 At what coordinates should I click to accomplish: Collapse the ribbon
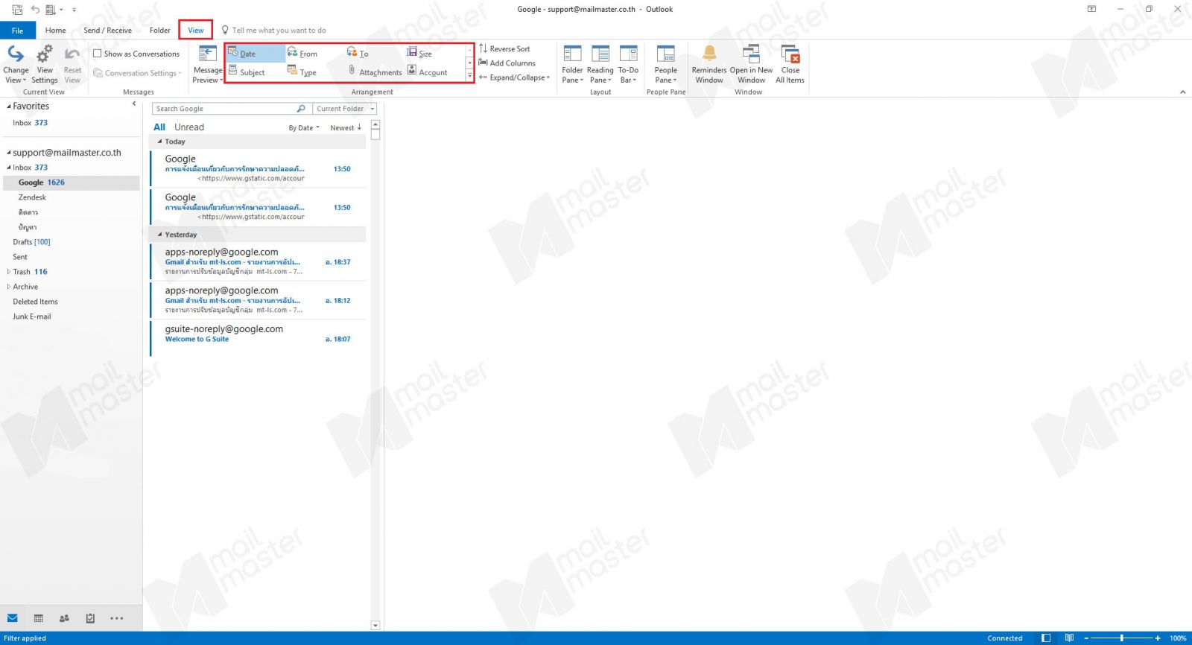pyautogui.click(x=1182, y=92)
